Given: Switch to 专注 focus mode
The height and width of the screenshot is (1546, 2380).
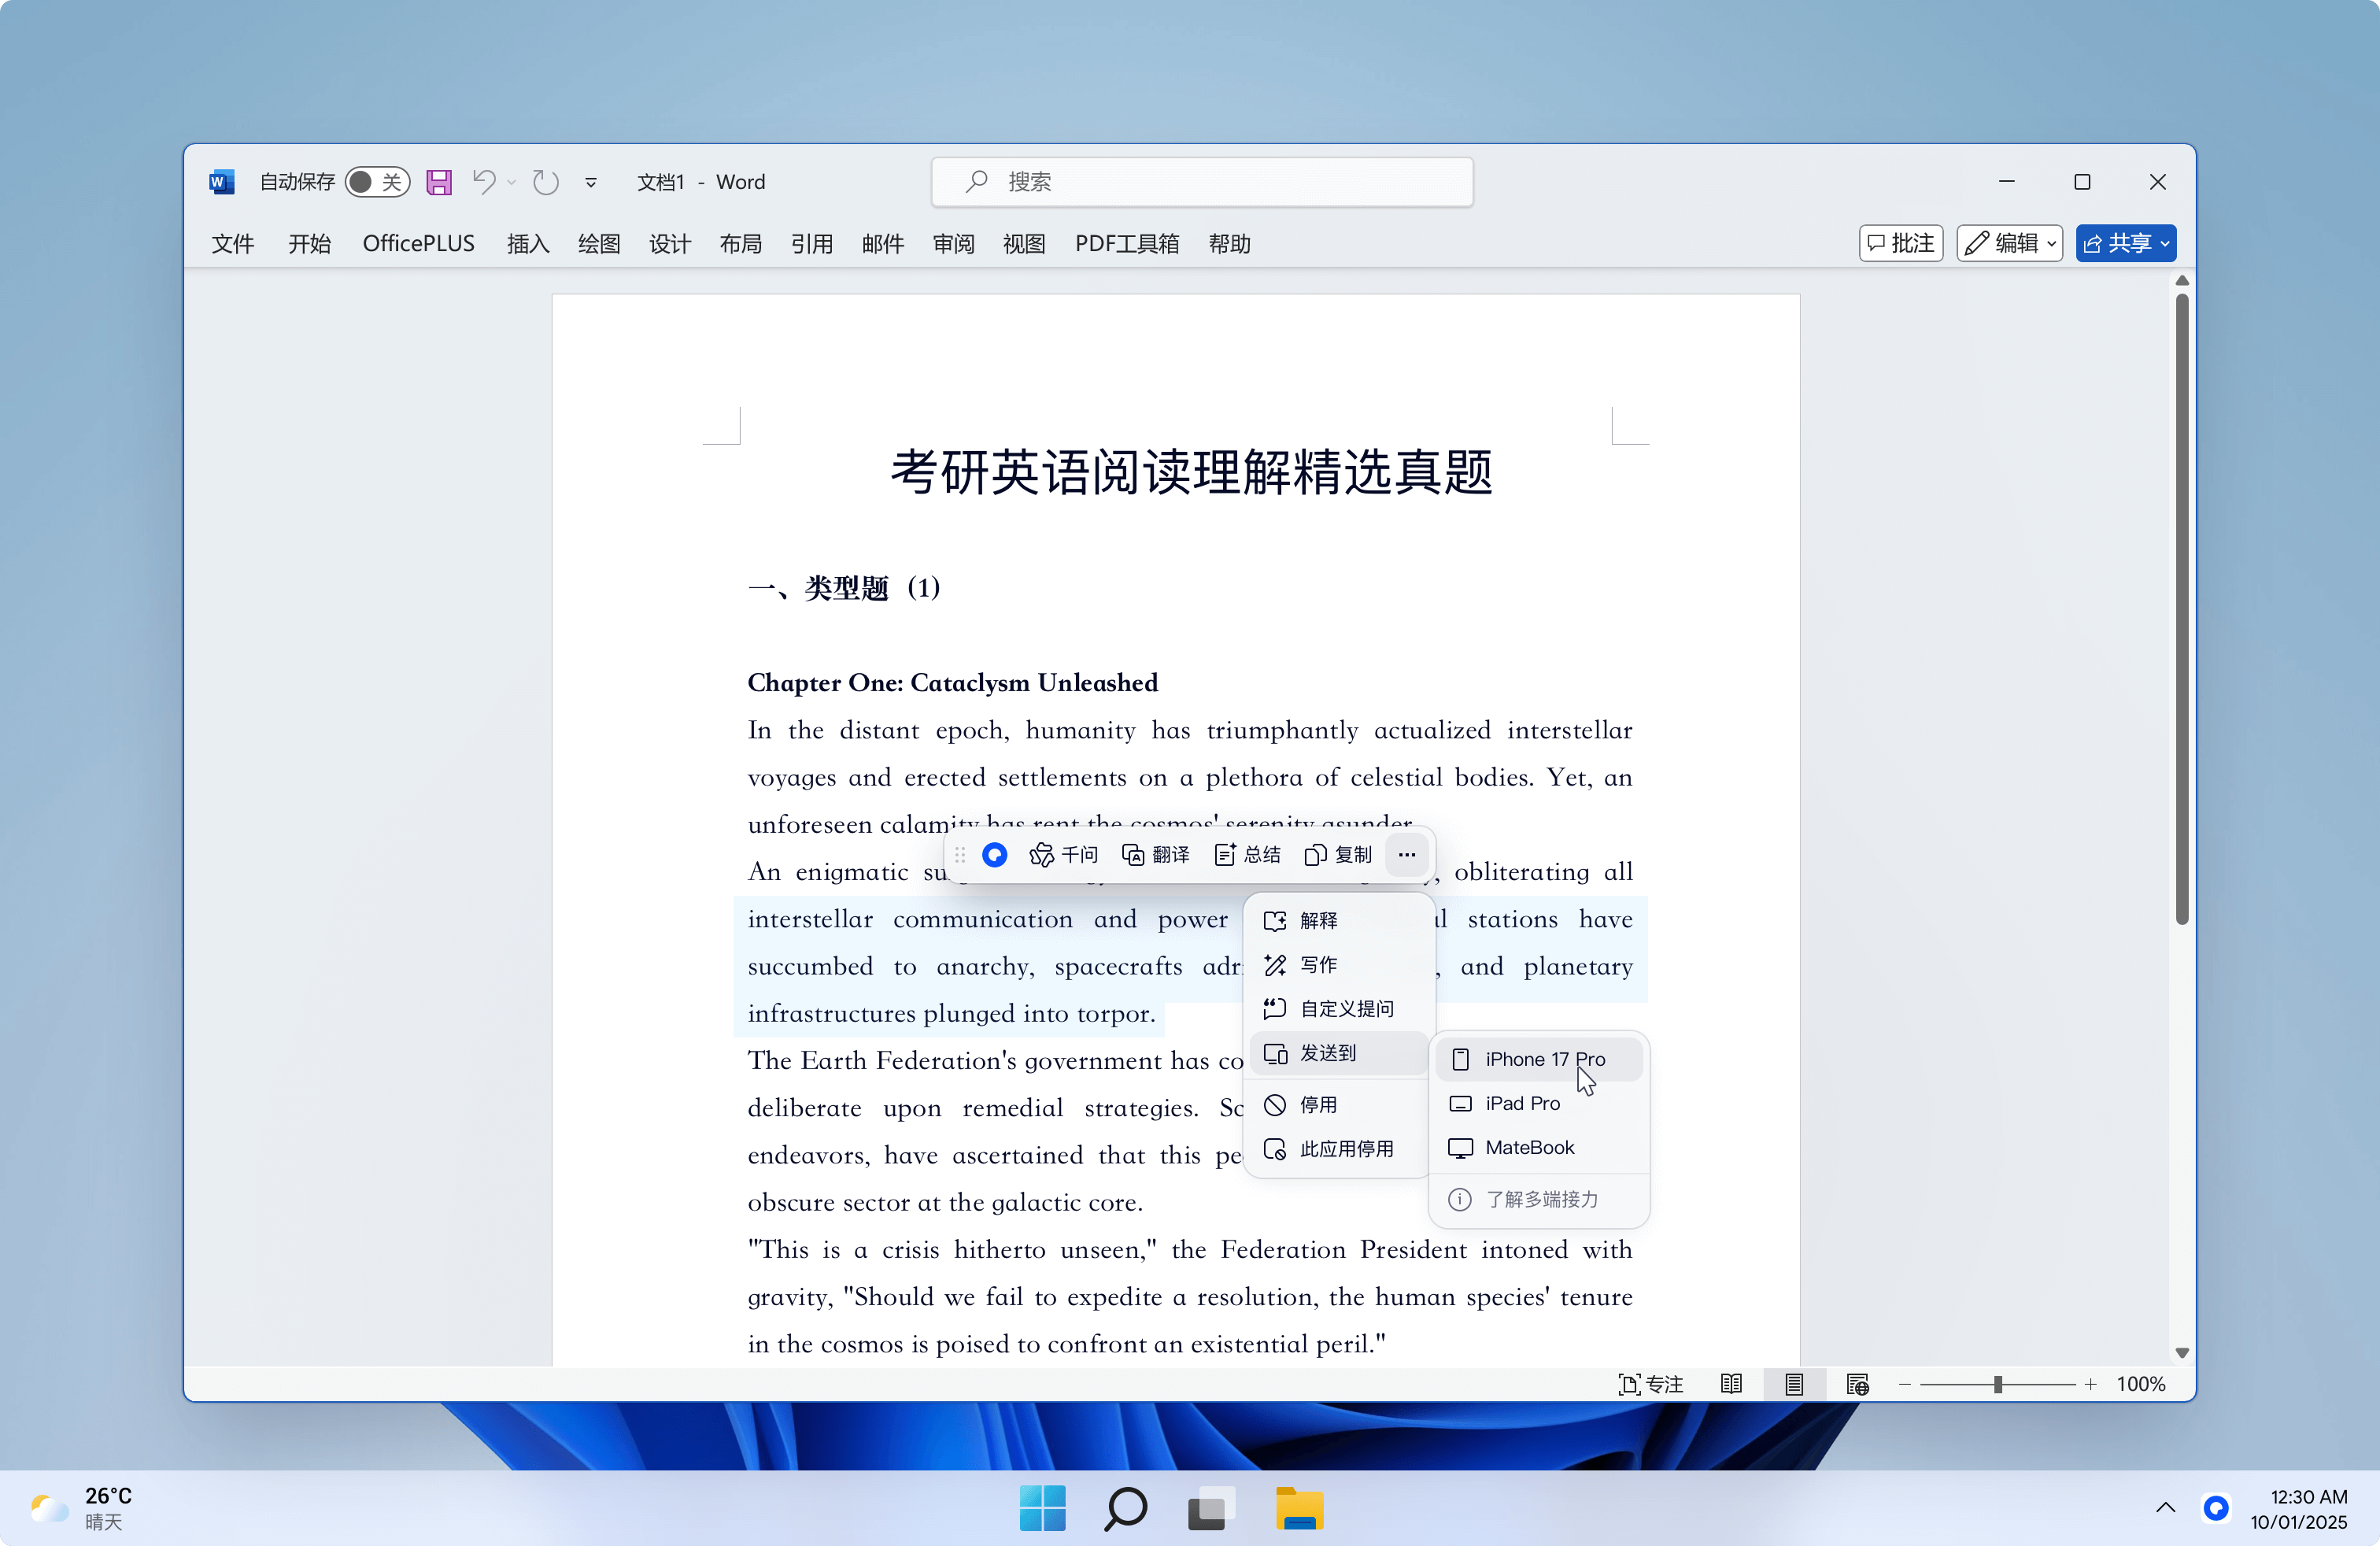Looking at the screenshot, I should coord(1651,1384).
